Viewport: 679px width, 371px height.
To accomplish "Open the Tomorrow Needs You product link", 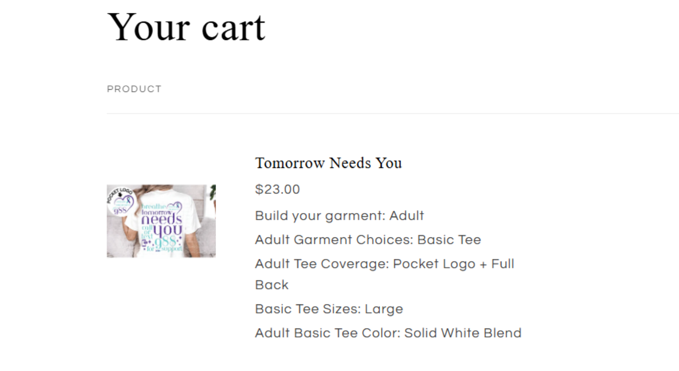I will (x=328, y=163).
